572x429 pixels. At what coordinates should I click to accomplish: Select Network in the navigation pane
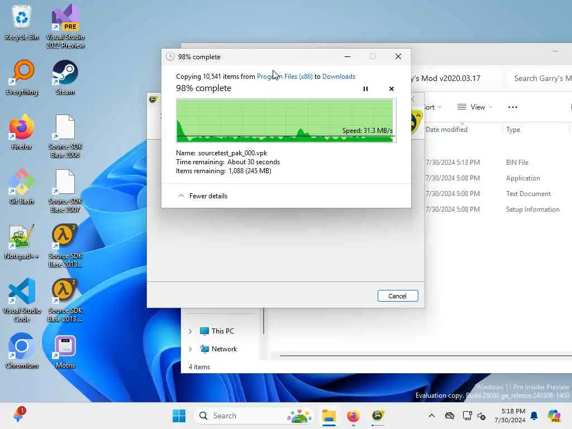pos(219,349)
